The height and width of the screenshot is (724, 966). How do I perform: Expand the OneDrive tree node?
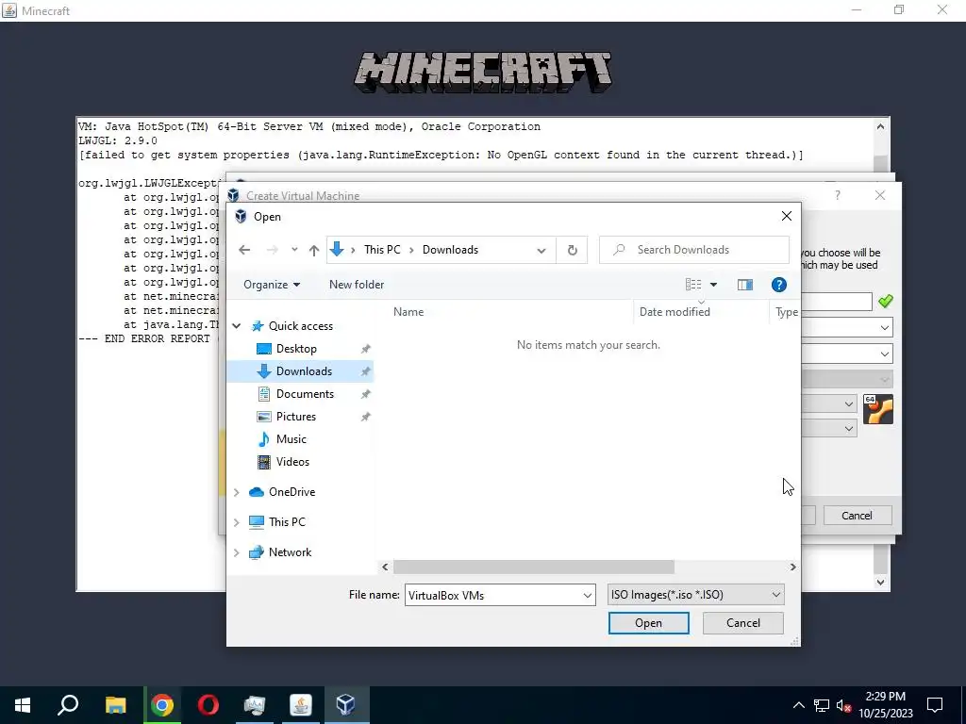(x=237, y=492)
